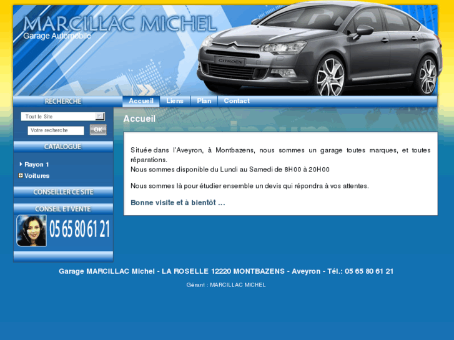Click the footer address line with MONTBAZENS
The height and width of the screenshot is (340, 454).
(x=226, y=271)
